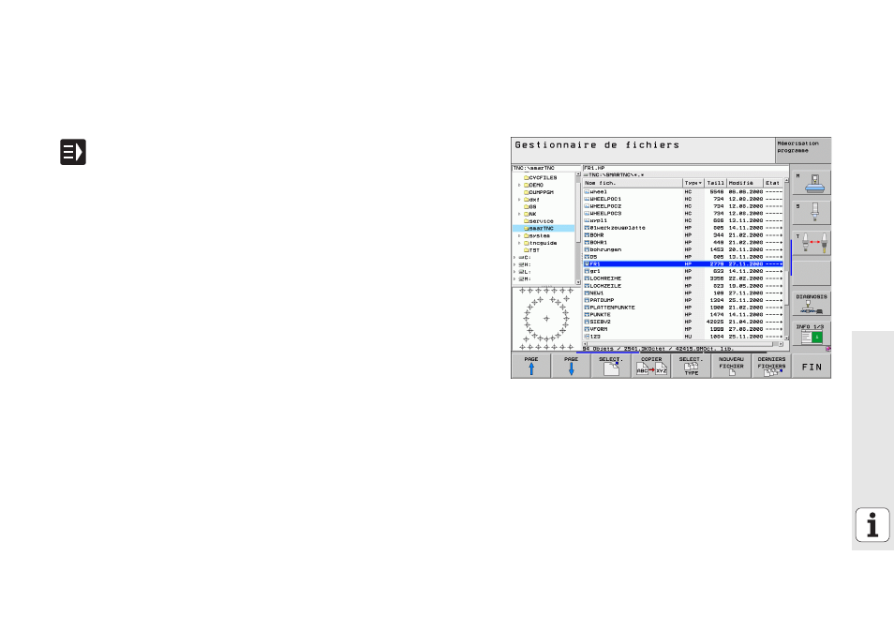Select the highlighted FR1 file
Viewport: 894px width, 631px height.
[x=683, y=264]
